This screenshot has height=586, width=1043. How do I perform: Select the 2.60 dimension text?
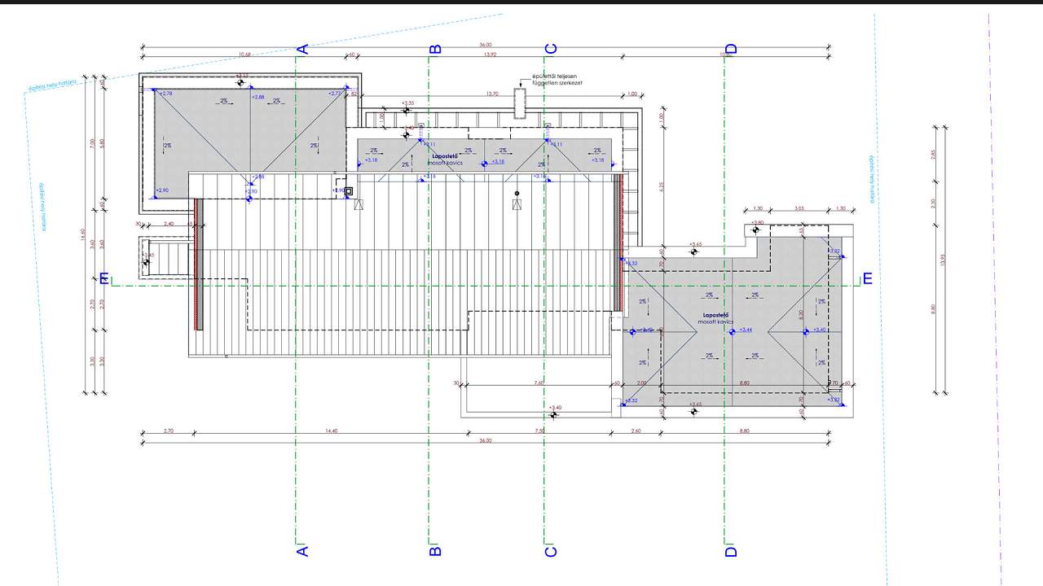point(636,430)
